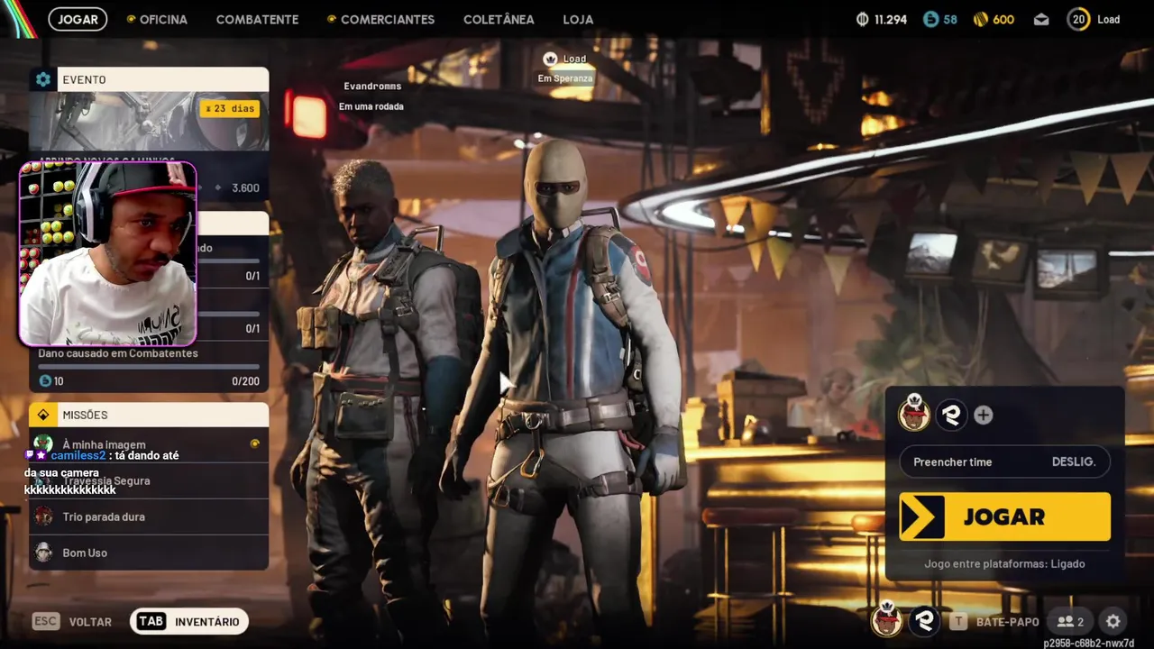Open the event banner with 23 dias

[x=149, y=120]
